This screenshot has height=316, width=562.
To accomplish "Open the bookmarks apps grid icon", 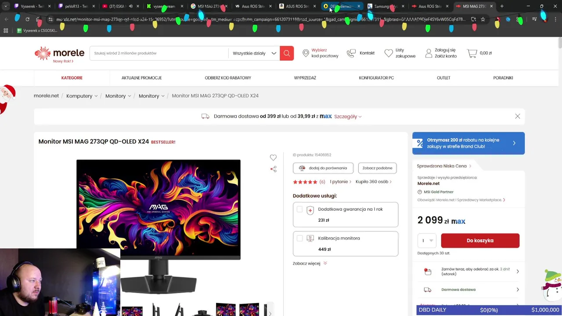I will (6, 31).
